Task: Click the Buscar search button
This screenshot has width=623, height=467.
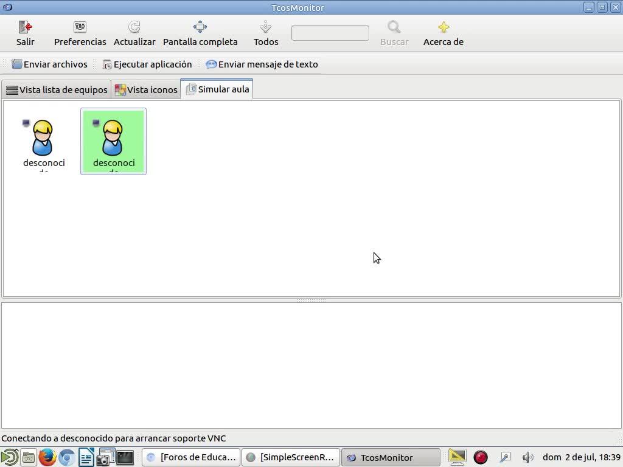Action: click(x=394, y=33)
